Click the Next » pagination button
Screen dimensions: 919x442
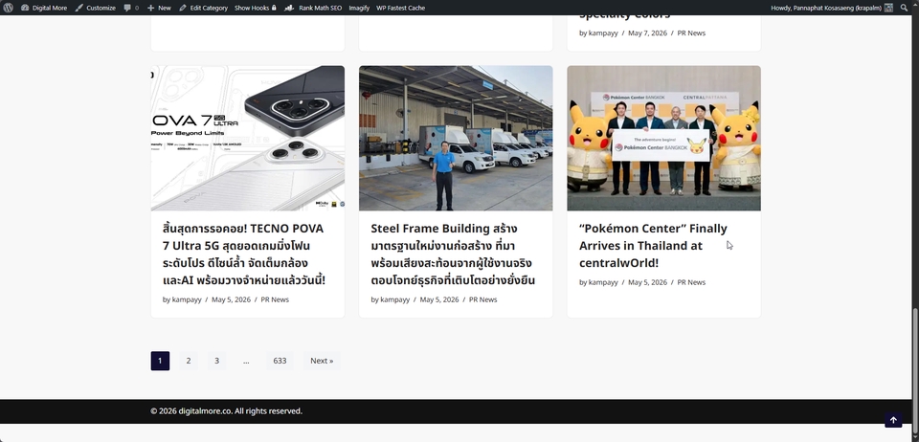(322, 361)
